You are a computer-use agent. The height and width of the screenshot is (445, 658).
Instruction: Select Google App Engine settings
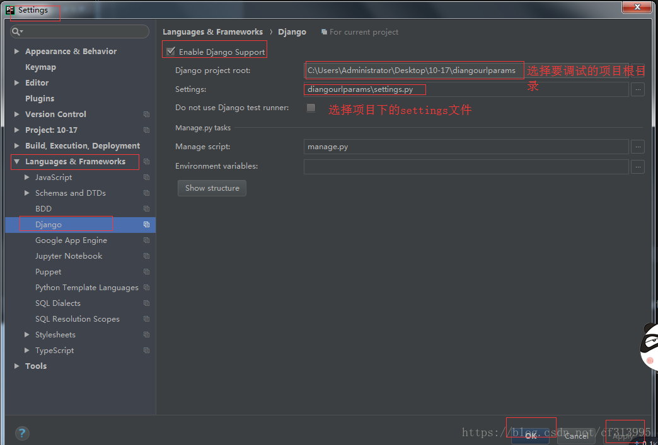tap(71, 240)
